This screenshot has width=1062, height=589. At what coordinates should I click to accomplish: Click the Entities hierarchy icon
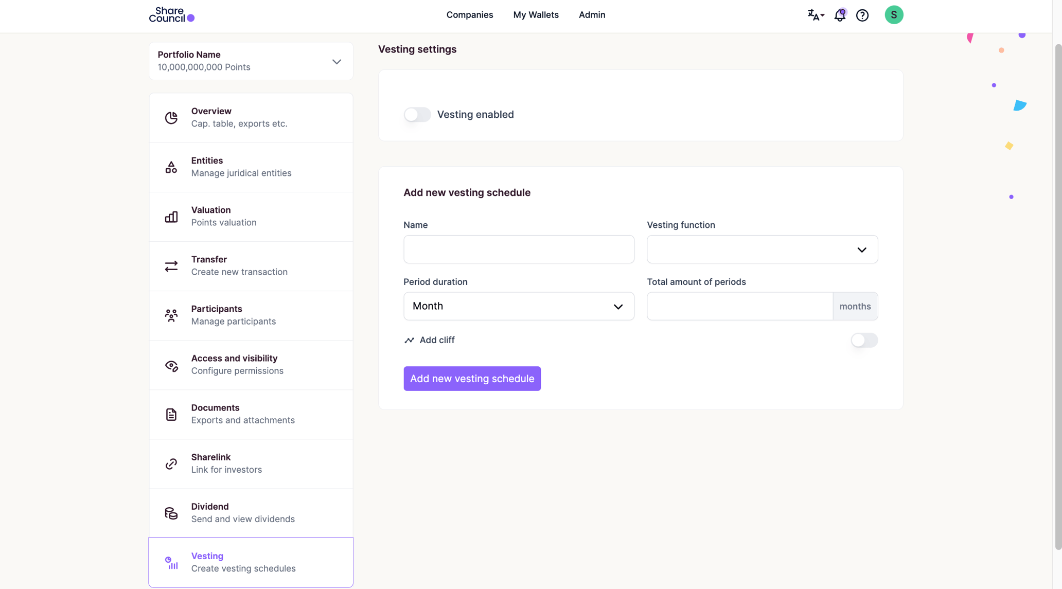(x=171, y=167)
